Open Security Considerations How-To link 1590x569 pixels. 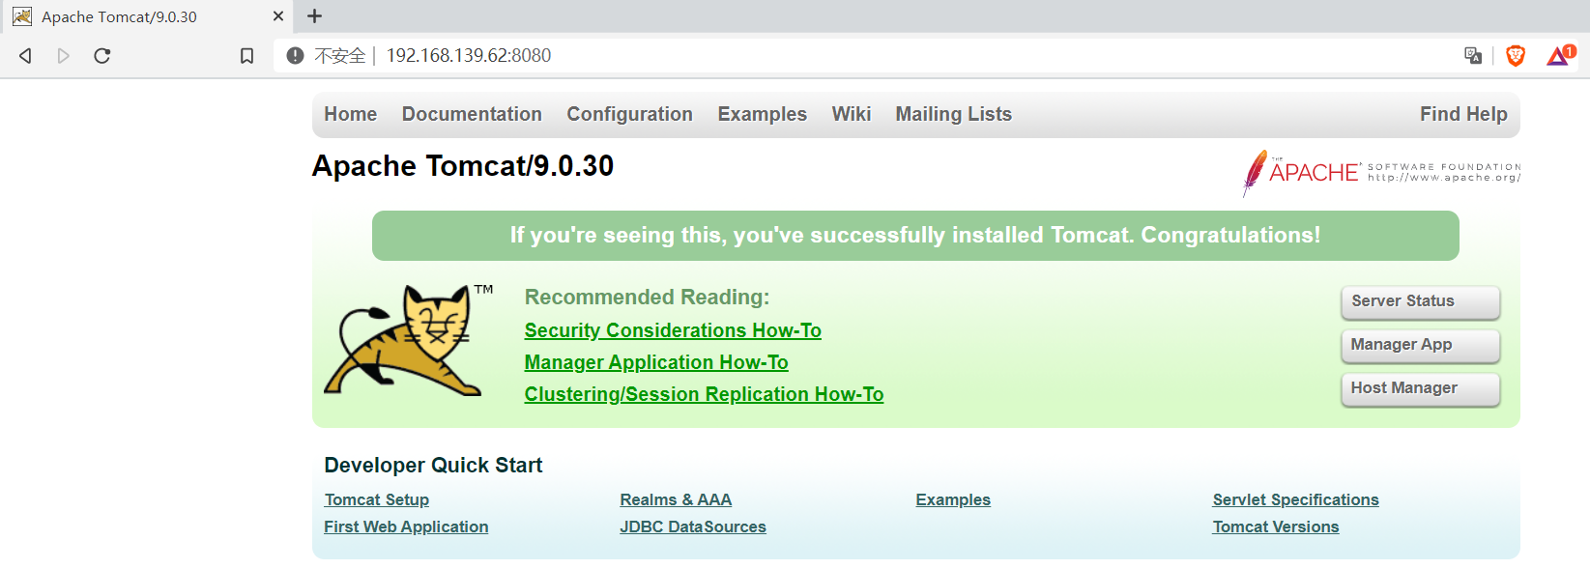(673, 330)
